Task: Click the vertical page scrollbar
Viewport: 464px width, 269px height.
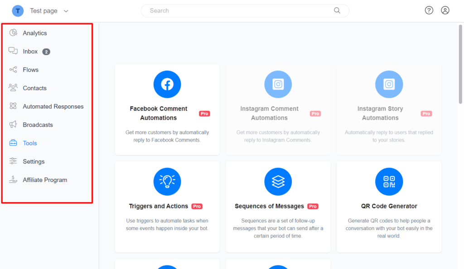Action: (460, 64)
